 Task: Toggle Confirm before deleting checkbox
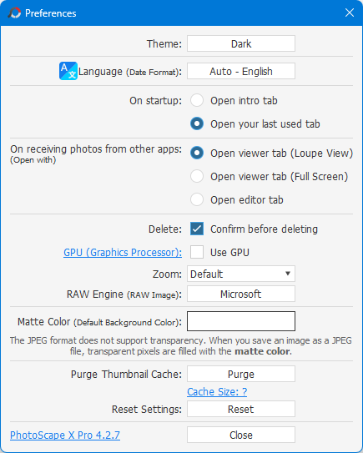tap(197, 229)
